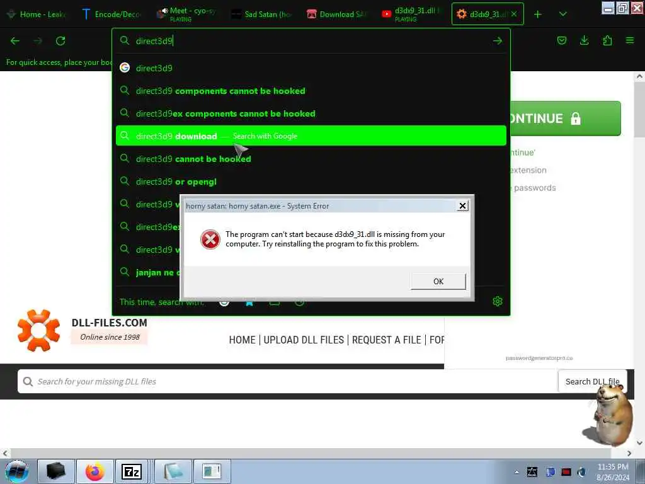Click the magnifier icon in DLL search box
The height and width of the screenshot is (484, 645).
click(x=28, y=381)
